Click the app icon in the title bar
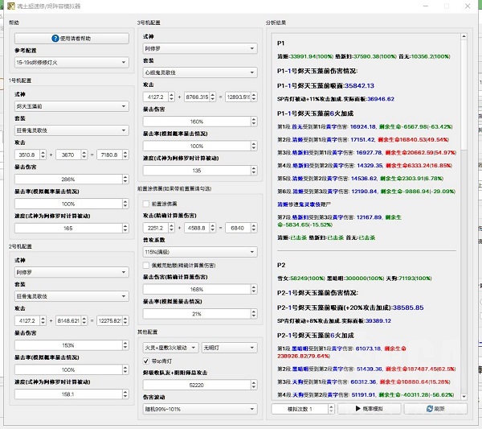The height and width of the screenshot is (429, 482). (8, 7)
